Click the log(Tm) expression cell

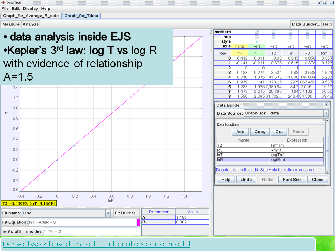click(x=297, y=155)
